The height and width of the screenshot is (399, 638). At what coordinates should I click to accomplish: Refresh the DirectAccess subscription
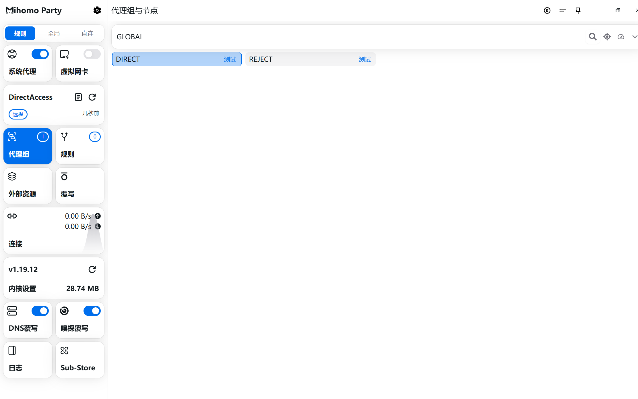click(x=92, y=97)
